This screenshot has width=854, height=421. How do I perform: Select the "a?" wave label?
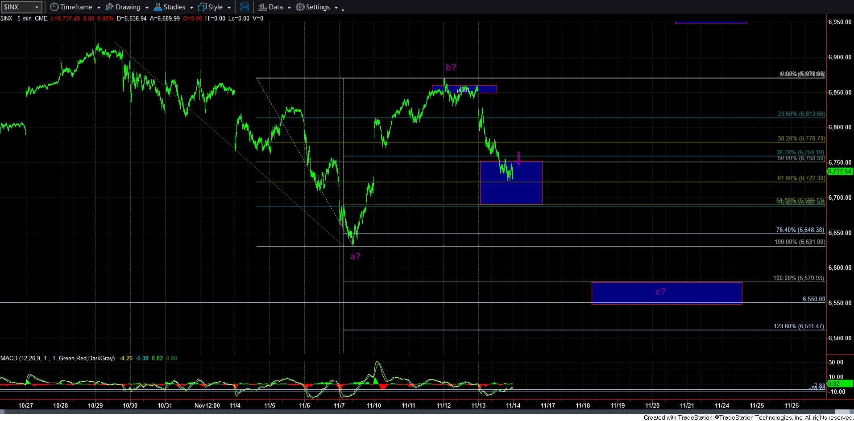(355, 256)
